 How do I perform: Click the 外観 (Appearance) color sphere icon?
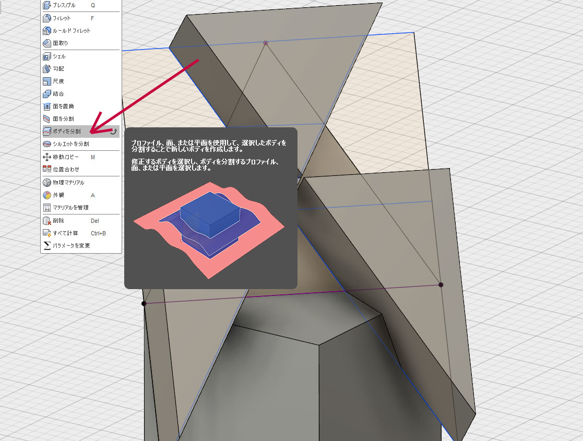[x=46, y=195]
